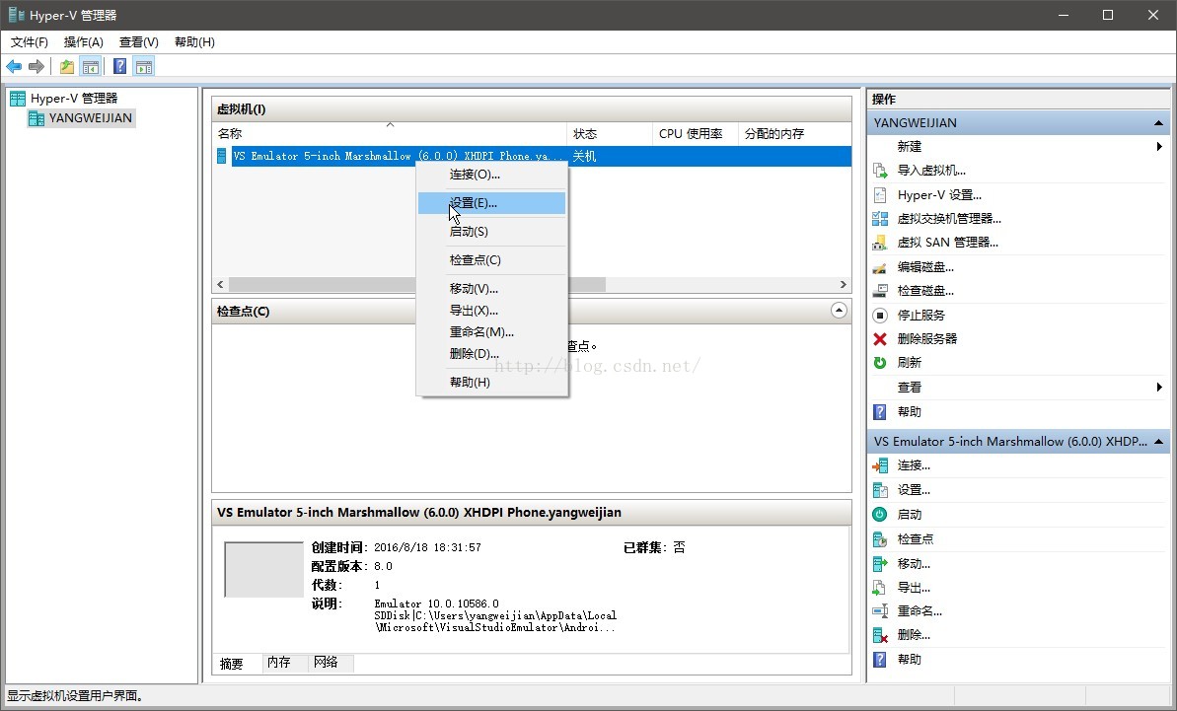Open the 帮助(H) menu in menu bar
The height and width of the screenshot is (711, 1177).
(194, 42)
